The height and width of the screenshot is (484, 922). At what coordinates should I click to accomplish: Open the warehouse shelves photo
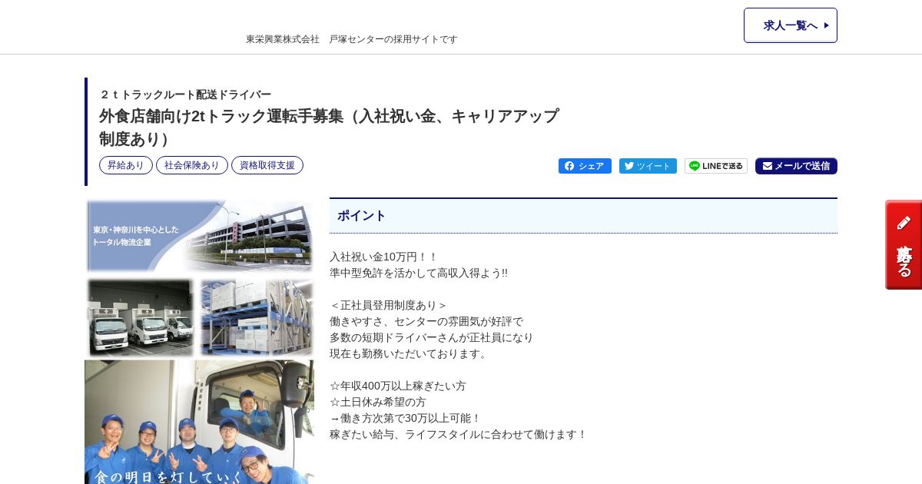pos(257,317)
